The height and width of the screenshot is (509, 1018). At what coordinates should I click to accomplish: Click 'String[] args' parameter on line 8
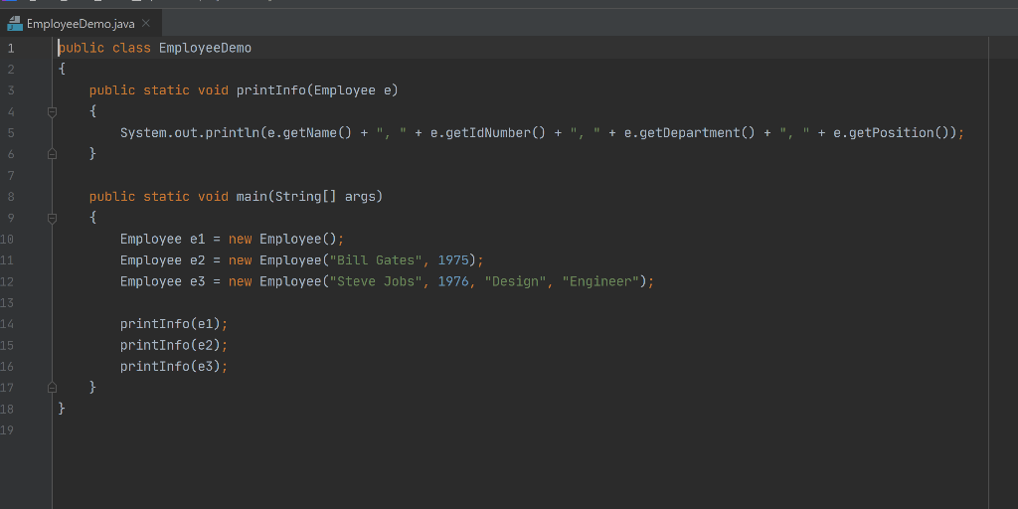tap(325, 197)
